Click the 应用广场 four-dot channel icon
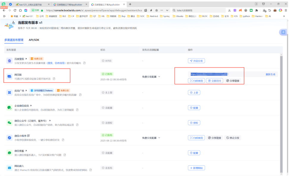Screen dimensions: 289x177 [x=10, y=92]
